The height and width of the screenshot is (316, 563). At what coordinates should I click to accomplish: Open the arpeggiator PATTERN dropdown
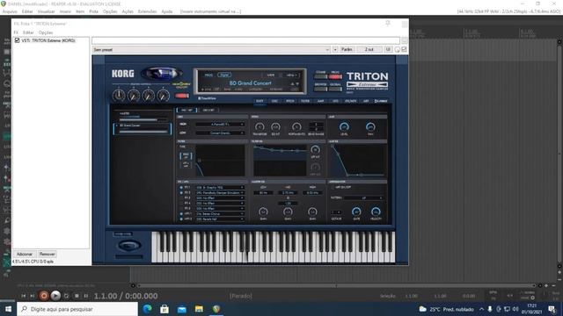363,197
